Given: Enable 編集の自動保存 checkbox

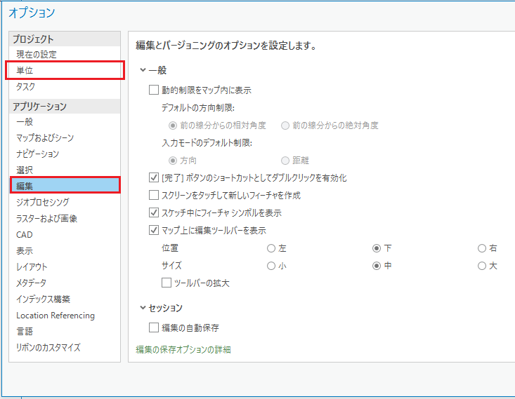Looking at the screenshot, I should pyautogui.click(x=154, y=327).
